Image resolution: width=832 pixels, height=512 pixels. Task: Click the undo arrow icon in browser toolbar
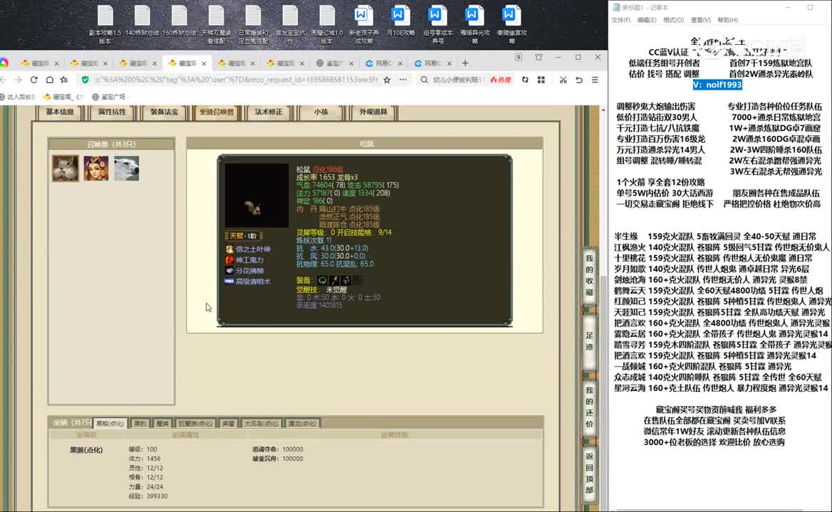(579, 80)
